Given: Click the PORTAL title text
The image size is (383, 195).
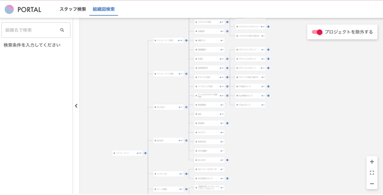Looking at the screenshot, I should (x=29, y=10).
